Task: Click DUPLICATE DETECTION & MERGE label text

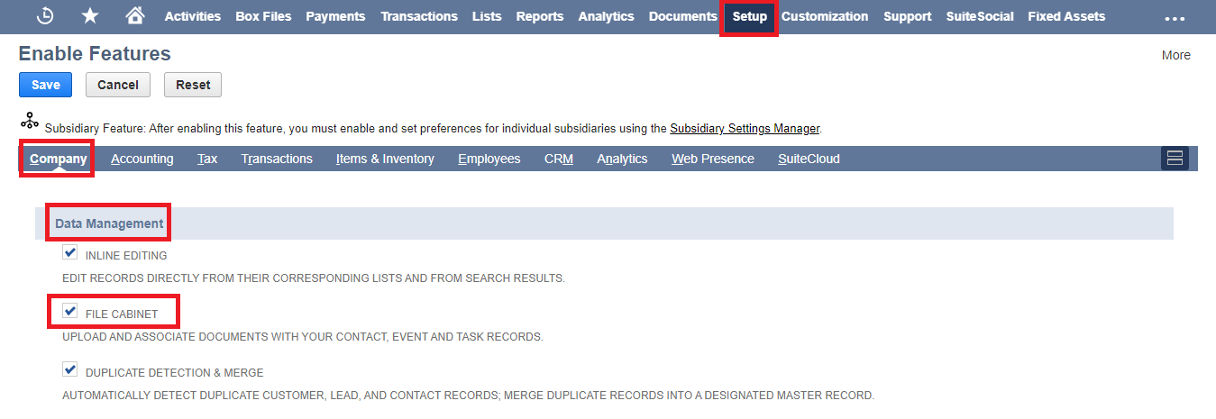Action: (x=174, y=373)
